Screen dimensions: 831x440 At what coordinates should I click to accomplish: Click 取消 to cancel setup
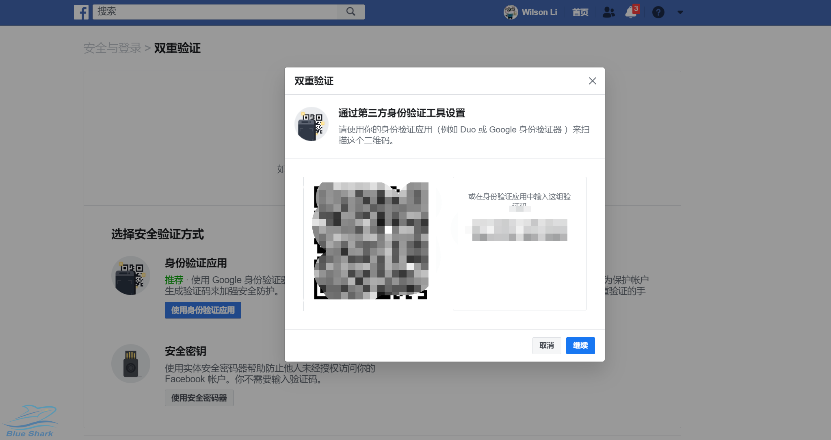click(547, 345)
